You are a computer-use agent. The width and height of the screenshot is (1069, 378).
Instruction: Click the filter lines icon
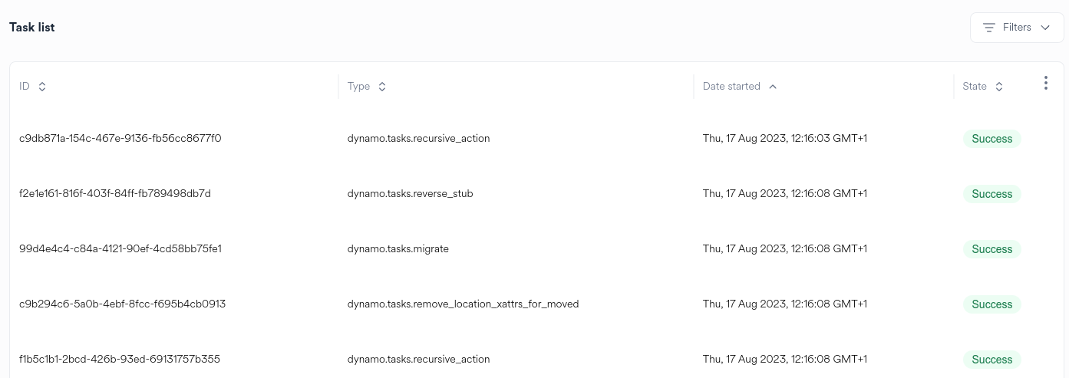989,28
